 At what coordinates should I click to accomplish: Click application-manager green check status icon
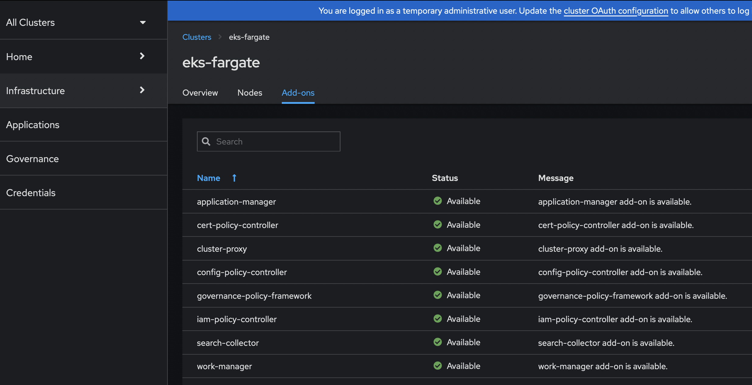tap(437, 201)
